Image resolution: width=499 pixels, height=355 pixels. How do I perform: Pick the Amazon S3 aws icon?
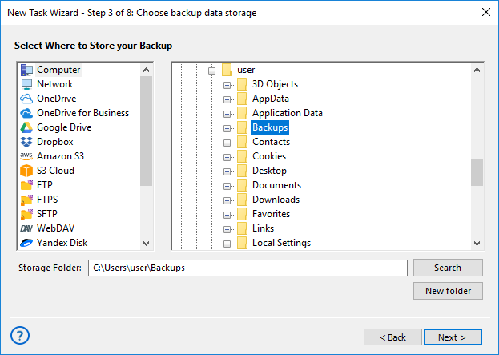[x=26, y=156]
